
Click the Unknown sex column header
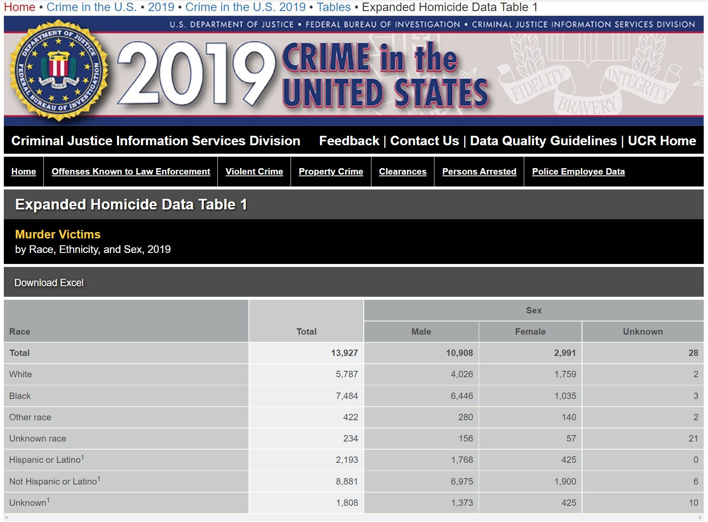[x=643, y=332]
